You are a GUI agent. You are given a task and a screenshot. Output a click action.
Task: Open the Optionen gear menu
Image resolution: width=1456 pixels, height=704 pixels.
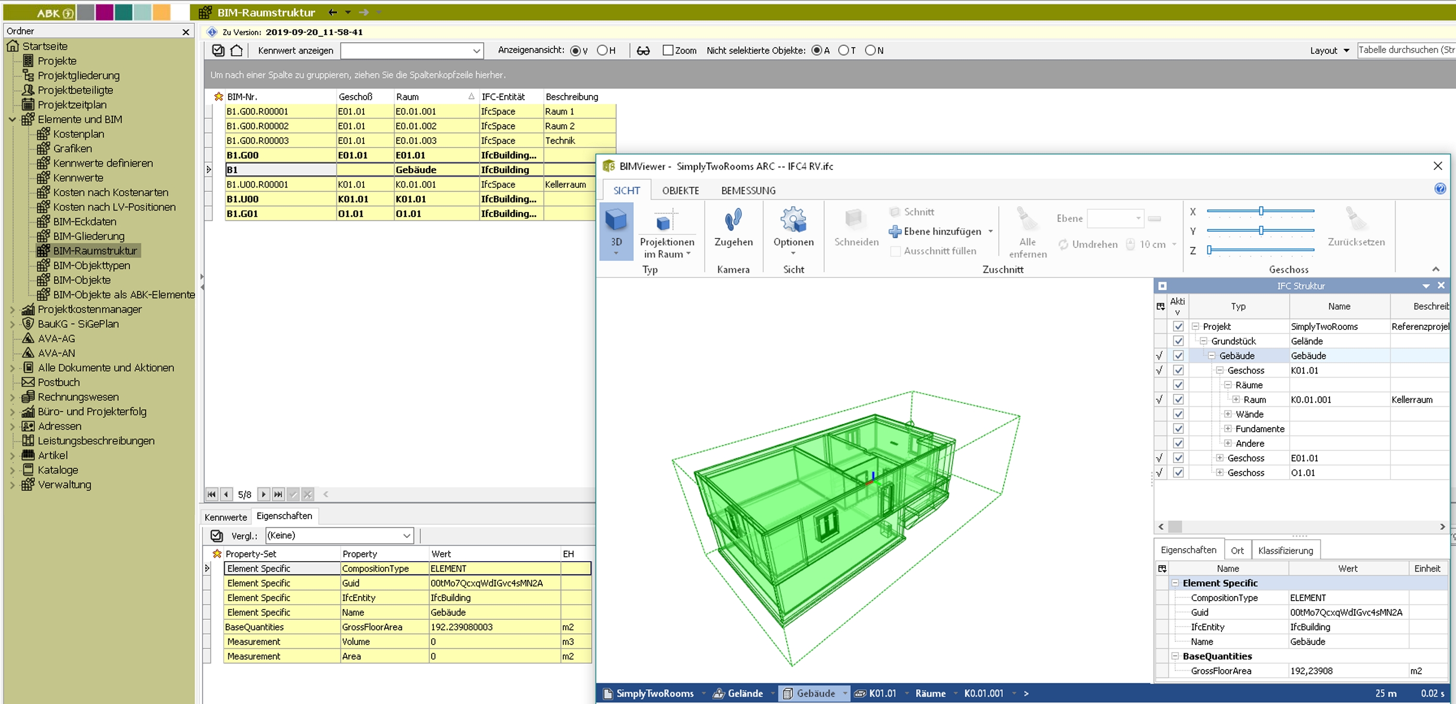coord(793,230)
